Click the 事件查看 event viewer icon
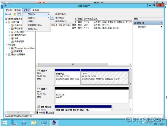The width and height of the screenshot is (167, 126). click(12, 28)
